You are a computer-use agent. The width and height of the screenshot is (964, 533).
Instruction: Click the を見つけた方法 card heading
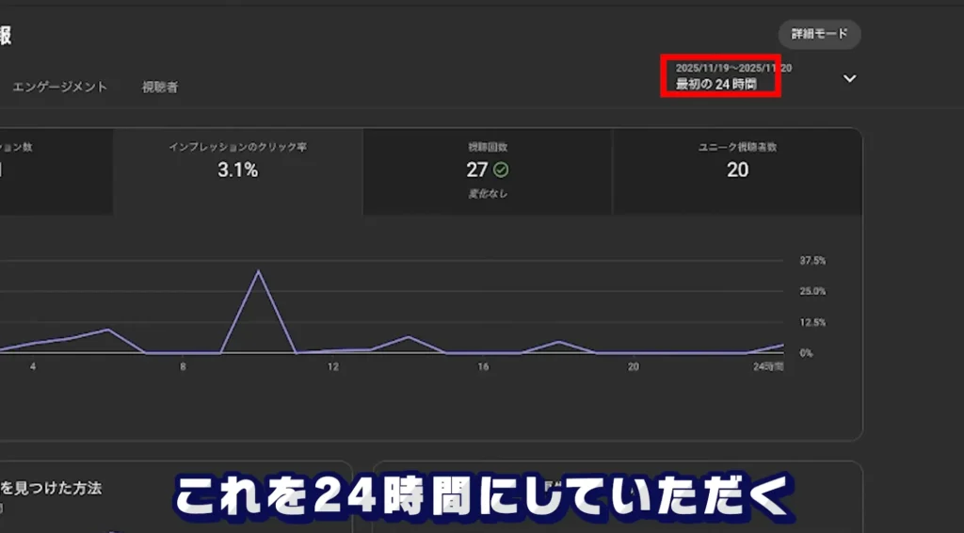coord(52,488)
